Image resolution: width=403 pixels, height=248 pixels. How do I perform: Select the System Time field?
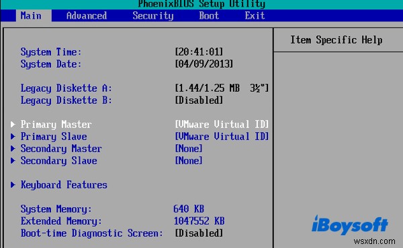click(199, 52)
